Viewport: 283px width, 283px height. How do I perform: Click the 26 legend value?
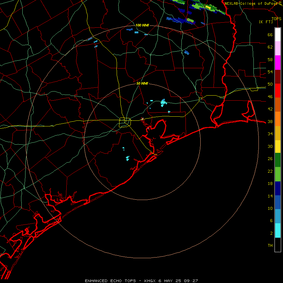(x=270, y=159)
